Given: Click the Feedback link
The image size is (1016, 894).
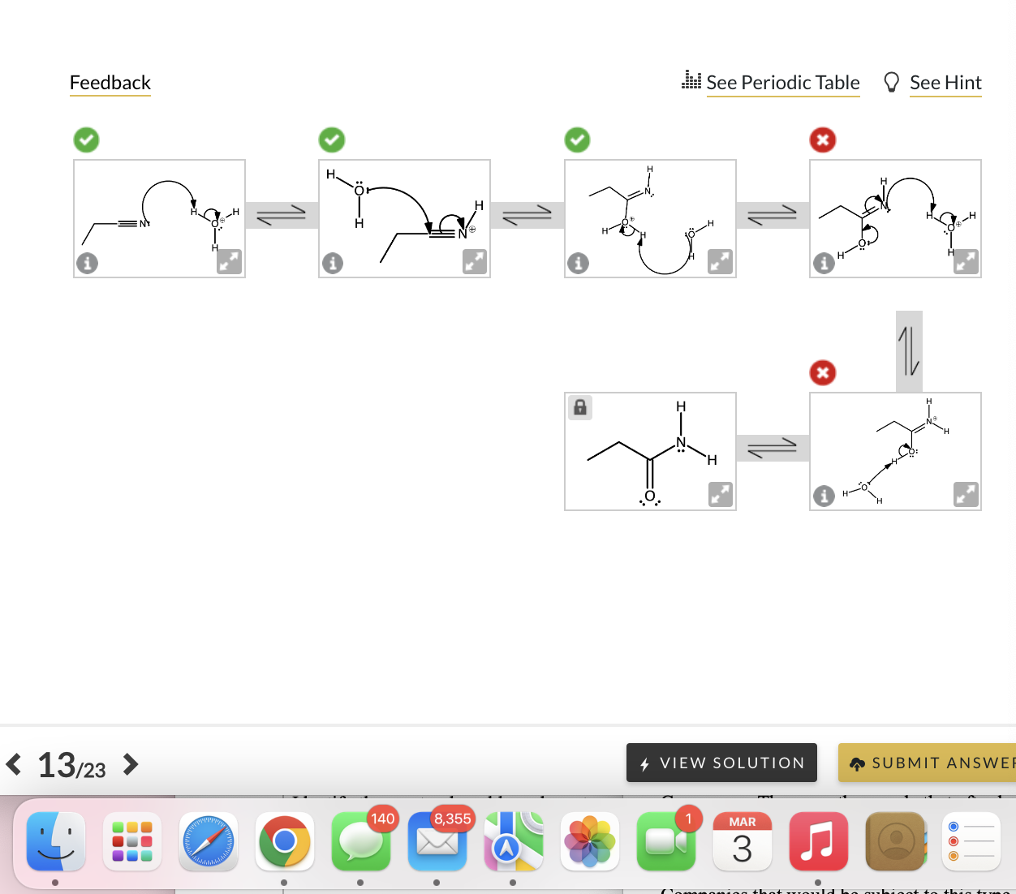Looking at the screenshot, I should (110, 82).
